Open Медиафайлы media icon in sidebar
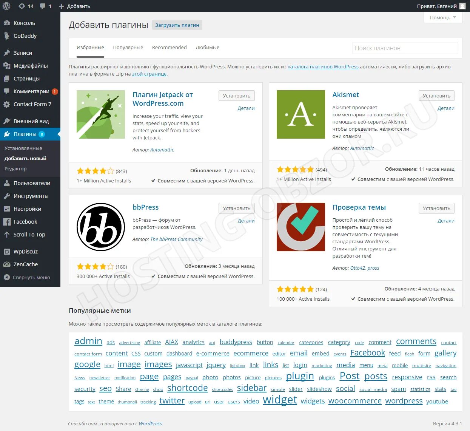Image resolution: width=470 pixels, height=431 pixels. (7, 66)
